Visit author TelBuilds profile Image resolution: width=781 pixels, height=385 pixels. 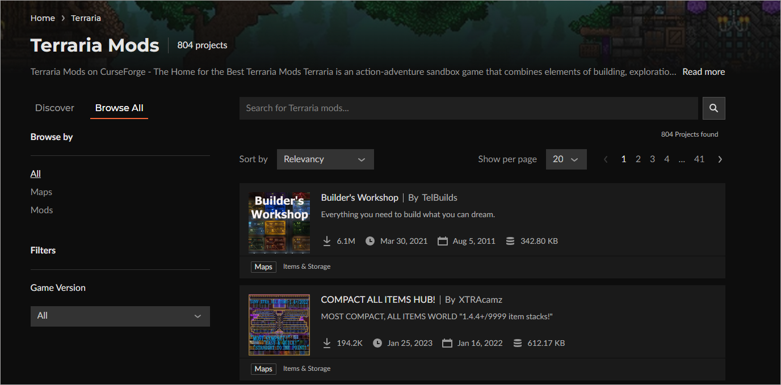click(x=440, y=197)
